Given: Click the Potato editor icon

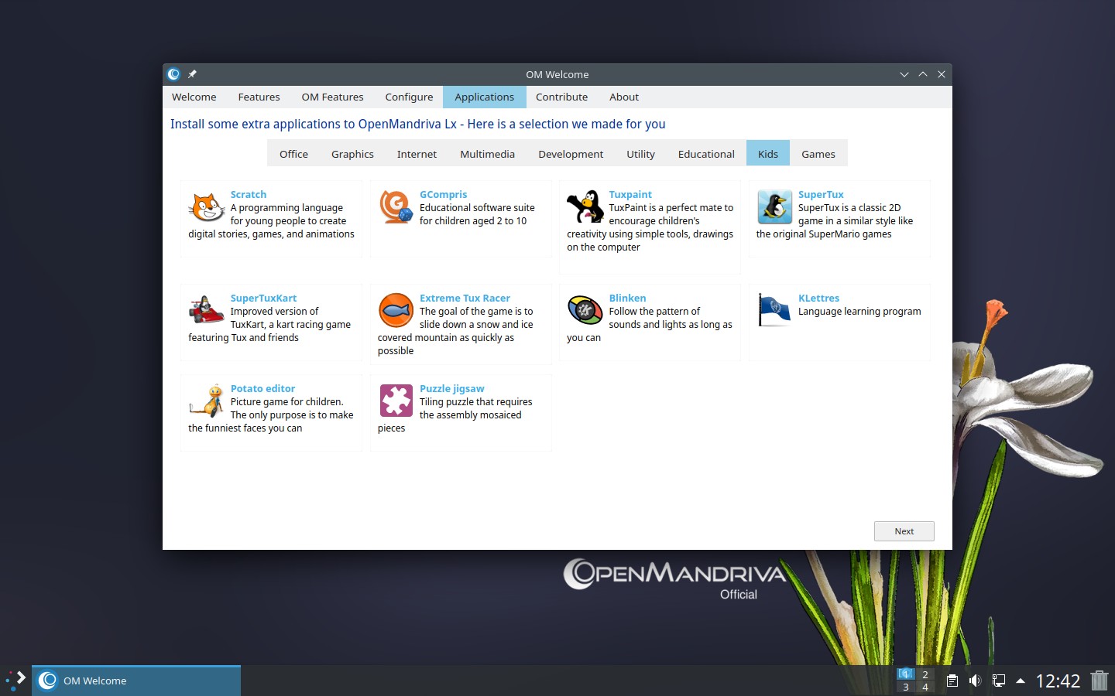Looking at the screenshot, I should [x=207, y=401].
